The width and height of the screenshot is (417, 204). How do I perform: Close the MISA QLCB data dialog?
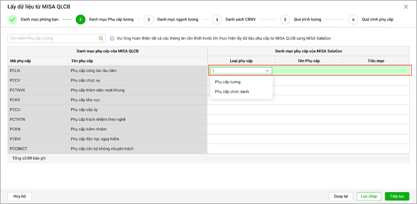pos(406,7)
